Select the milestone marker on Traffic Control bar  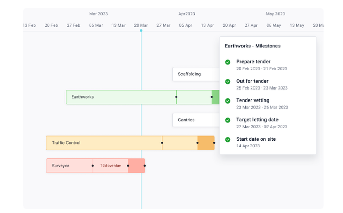(x=162, y=143)
